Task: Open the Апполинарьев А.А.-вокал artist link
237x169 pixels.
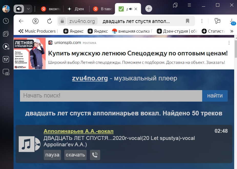Action: click(79, 131)
